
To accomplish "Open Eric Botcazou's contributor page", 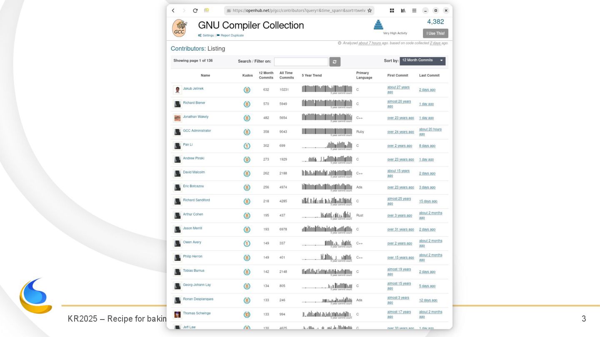I will [193, 186].
